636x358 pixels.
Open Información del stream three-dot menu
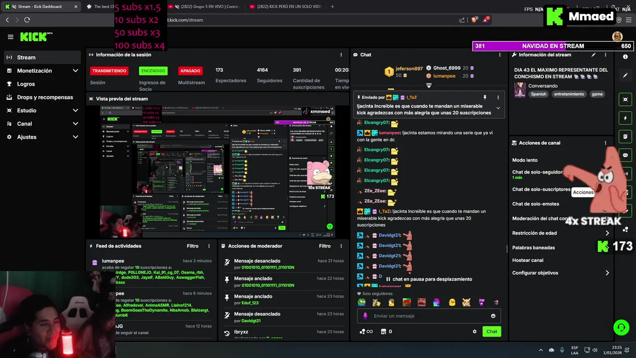pyautogui.click(x=605, y=55)
